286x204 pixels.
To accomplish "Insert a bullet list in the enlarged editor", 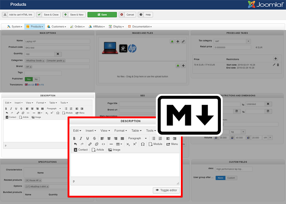I will (154, 138).
